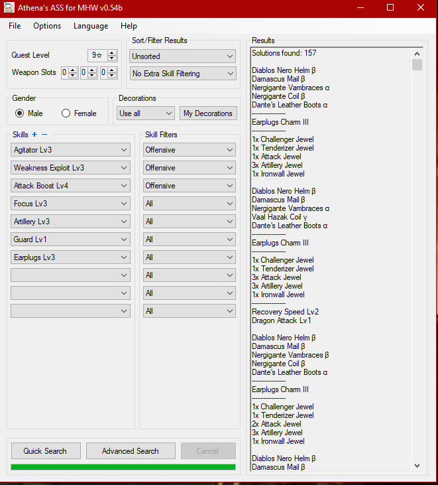This screenshot has width=438, height=485.
Task: Open the Language menu
Action: (91, 26)
